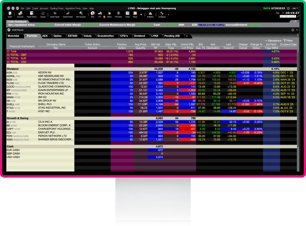This screenshot has width=306, height=226.
Task: Open global settings gear beside account ID
Action: click(x=288, y=8)
